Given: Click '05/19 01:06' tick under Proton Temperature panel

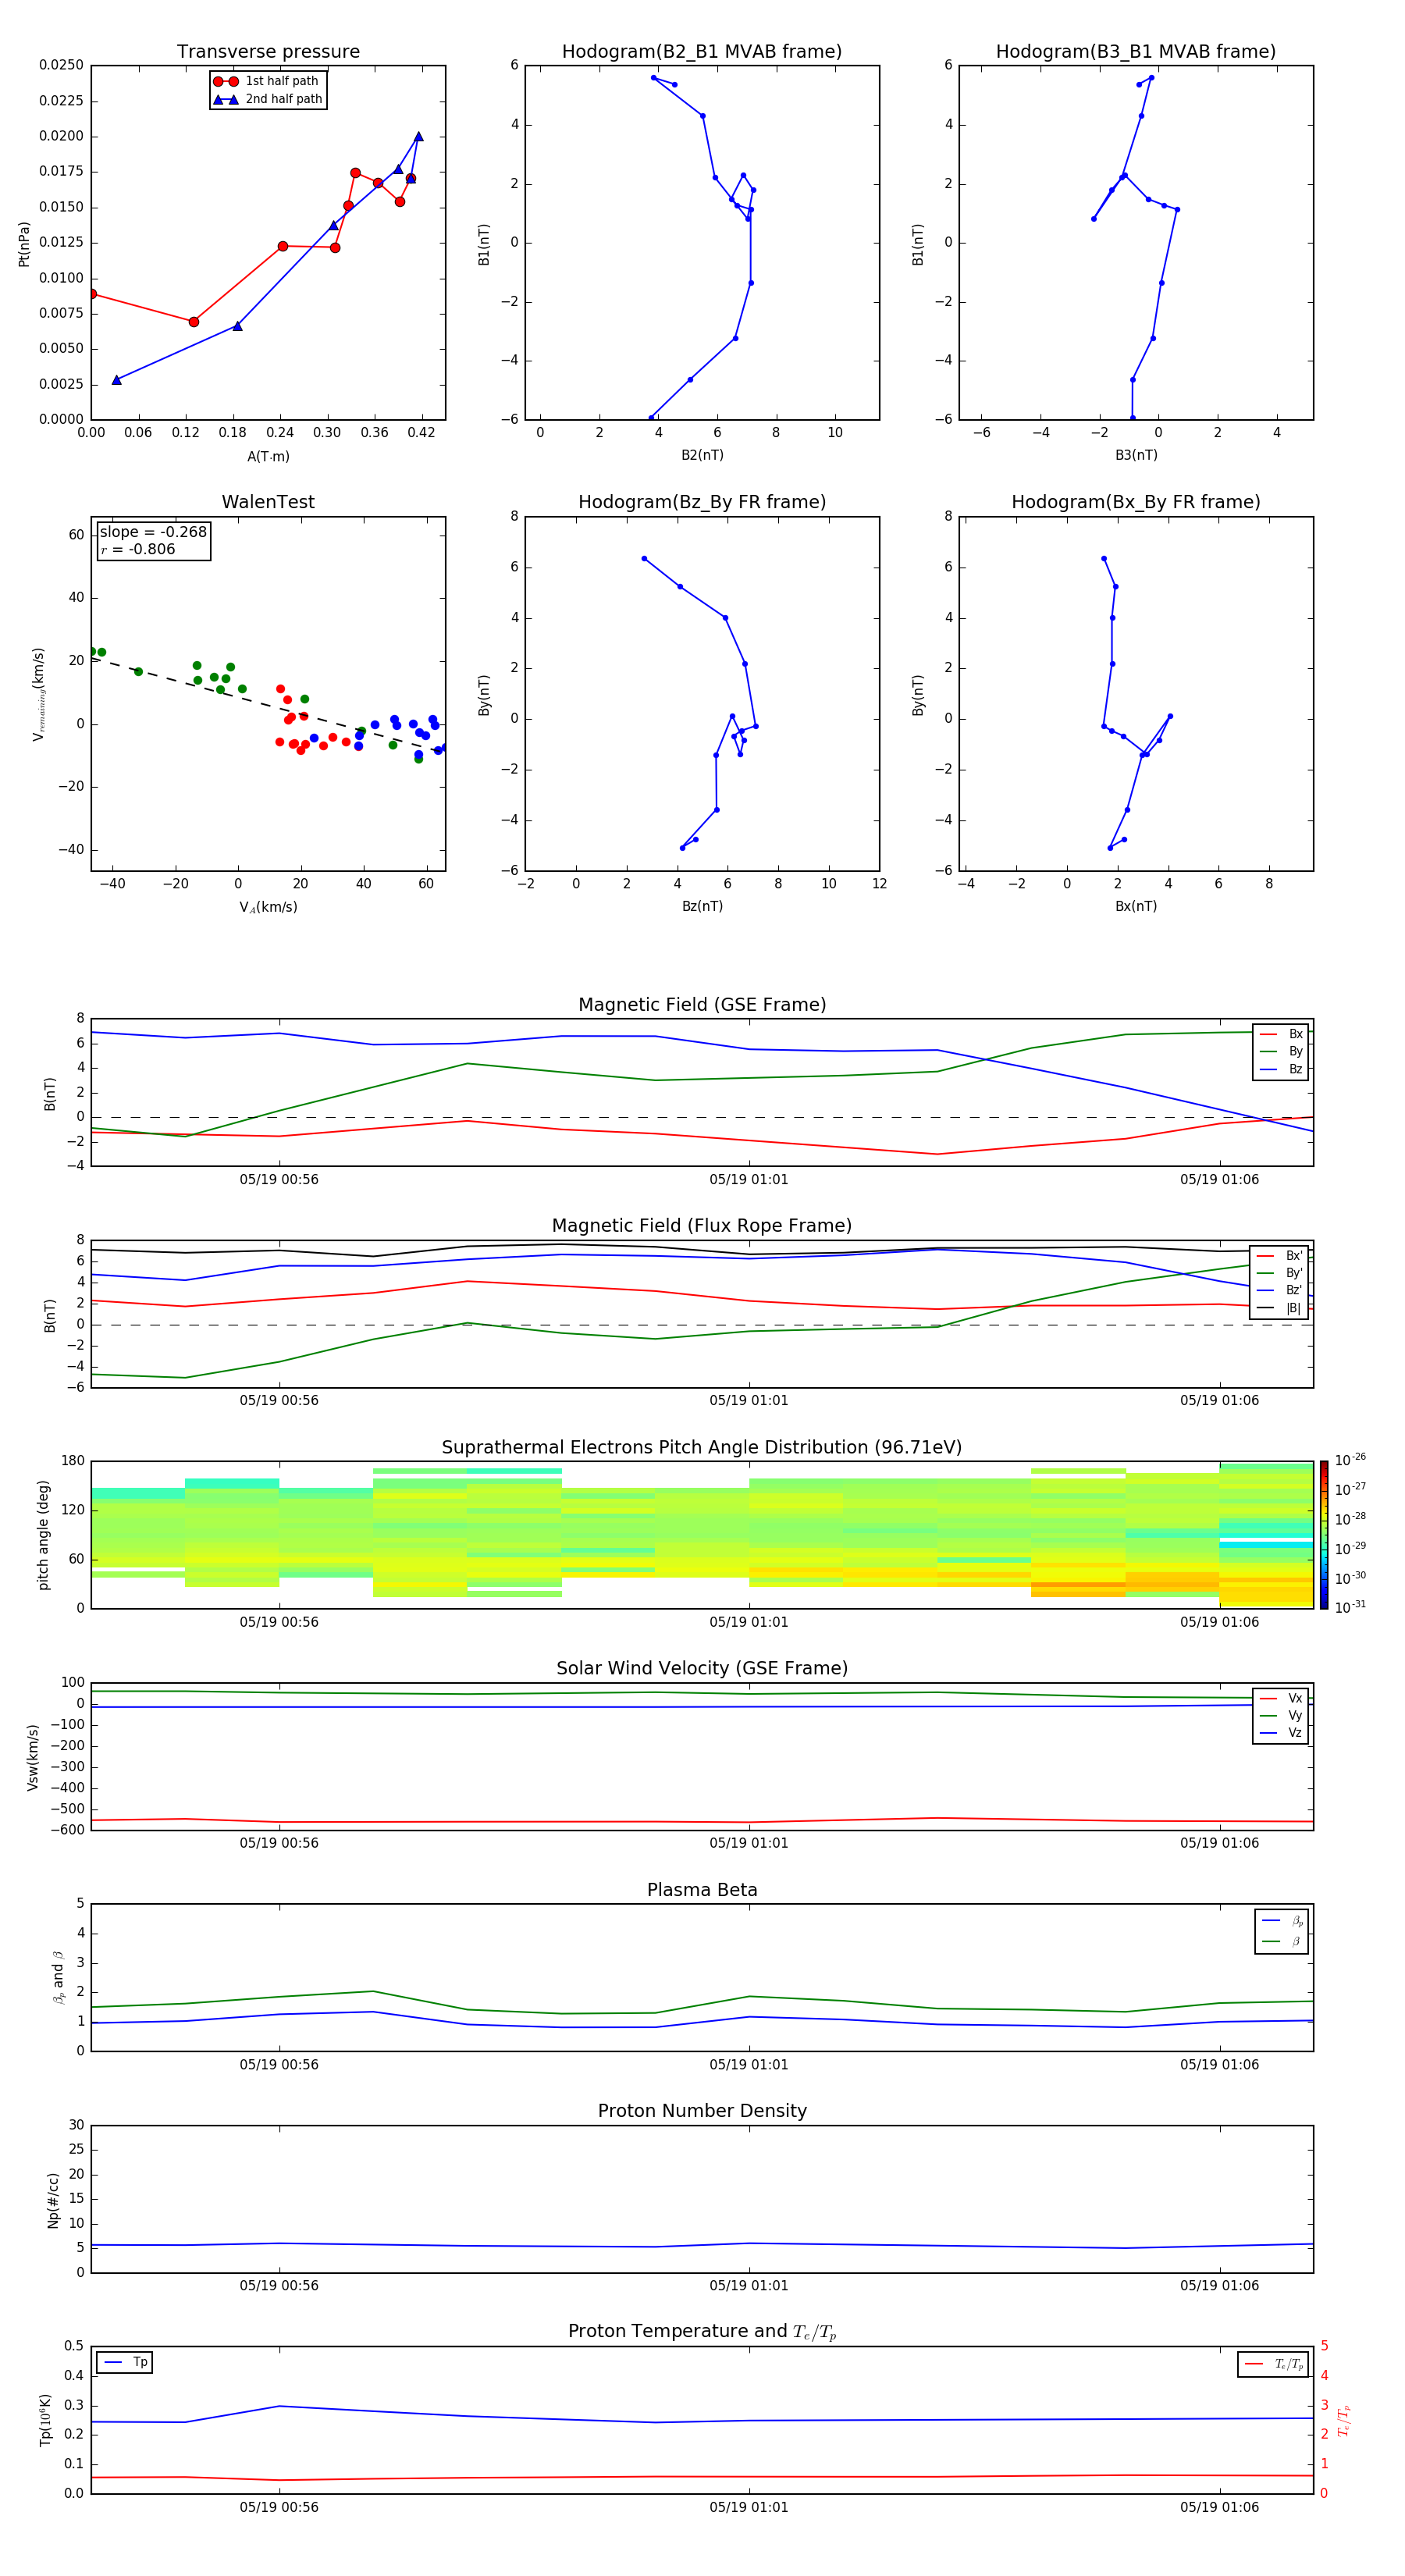Looking at the screenshot, I should 1219,2507.
